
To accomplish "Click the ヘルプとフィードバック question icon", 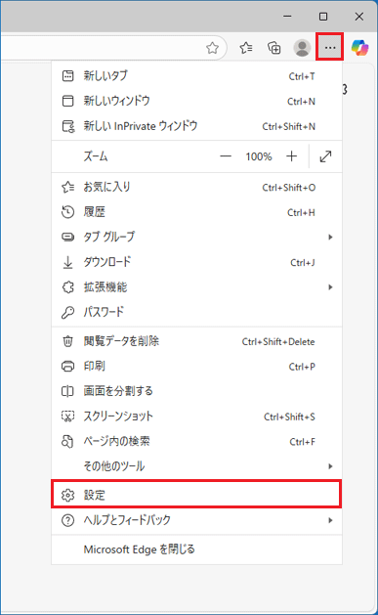I will (x=67, y=520).
